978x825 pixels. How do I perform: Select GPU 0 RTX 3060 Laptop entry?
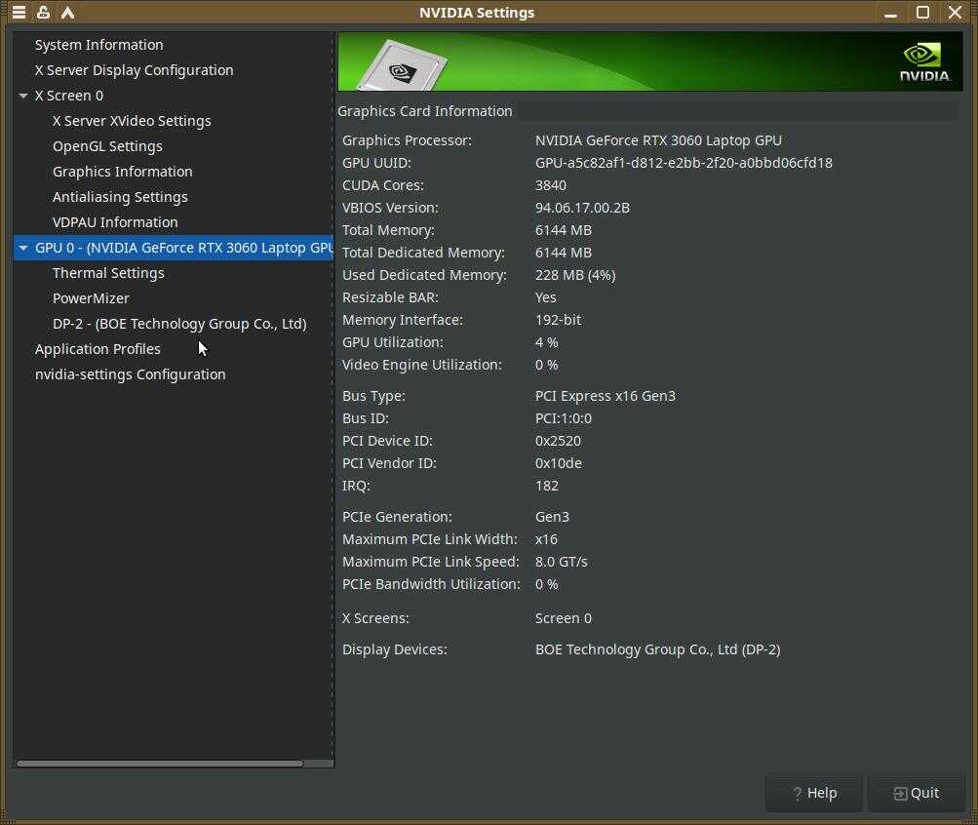(174, 249)
